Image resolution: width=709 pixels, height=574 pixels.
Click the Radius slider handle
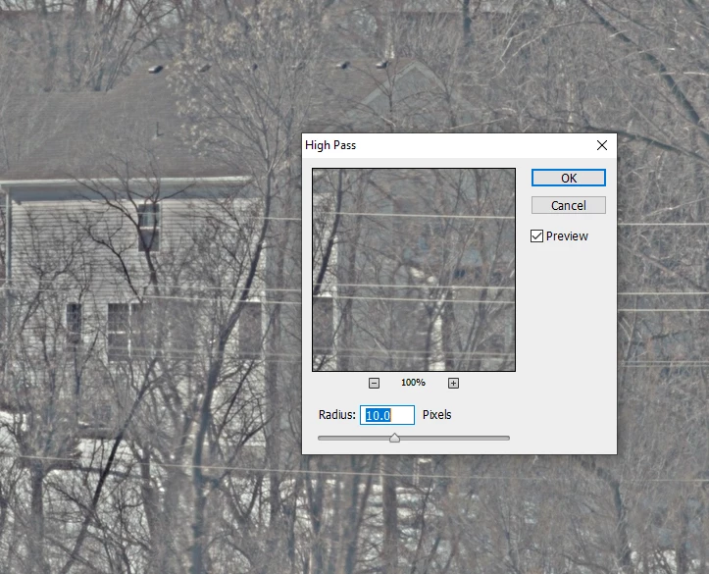[395, 438]
